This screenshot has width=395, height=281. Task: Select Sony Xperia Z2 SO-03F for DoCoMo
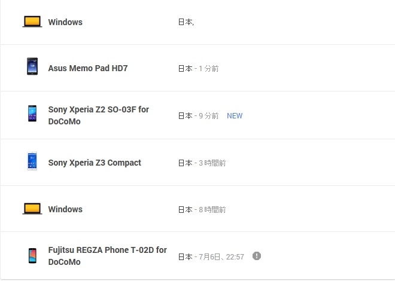coord(98,116)
